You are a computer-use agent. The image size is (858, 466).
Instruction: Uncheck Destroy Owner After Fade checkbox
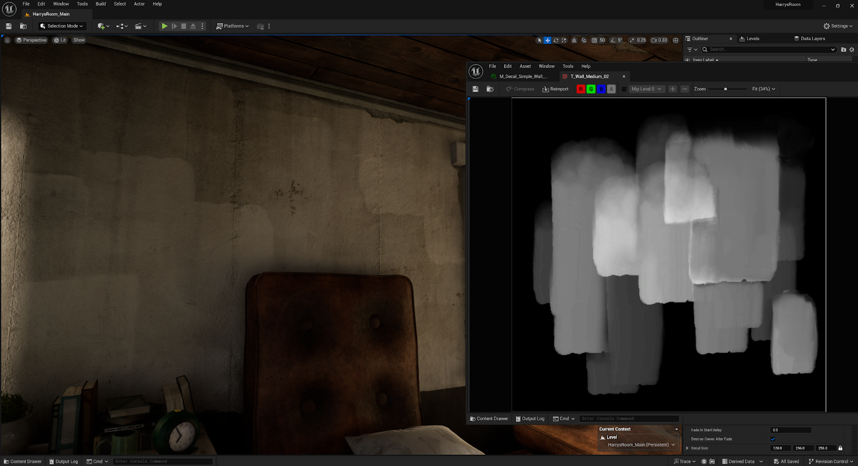773,439
